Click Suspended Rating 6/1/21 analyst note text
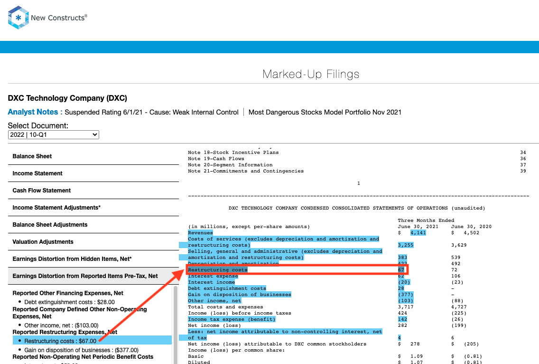 point(152,112)
